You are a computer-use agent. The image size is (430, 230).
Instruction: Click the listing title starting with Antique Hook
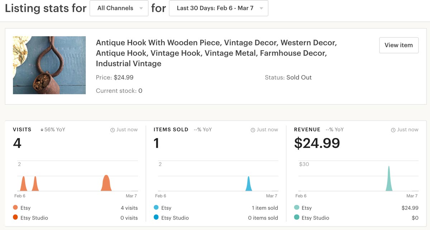[x=216, y=53]
